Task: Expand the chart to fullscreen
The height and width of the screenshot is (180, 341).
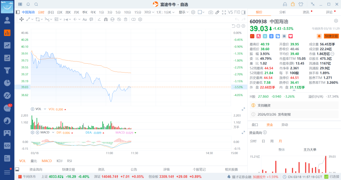Action: click(224, 12)
